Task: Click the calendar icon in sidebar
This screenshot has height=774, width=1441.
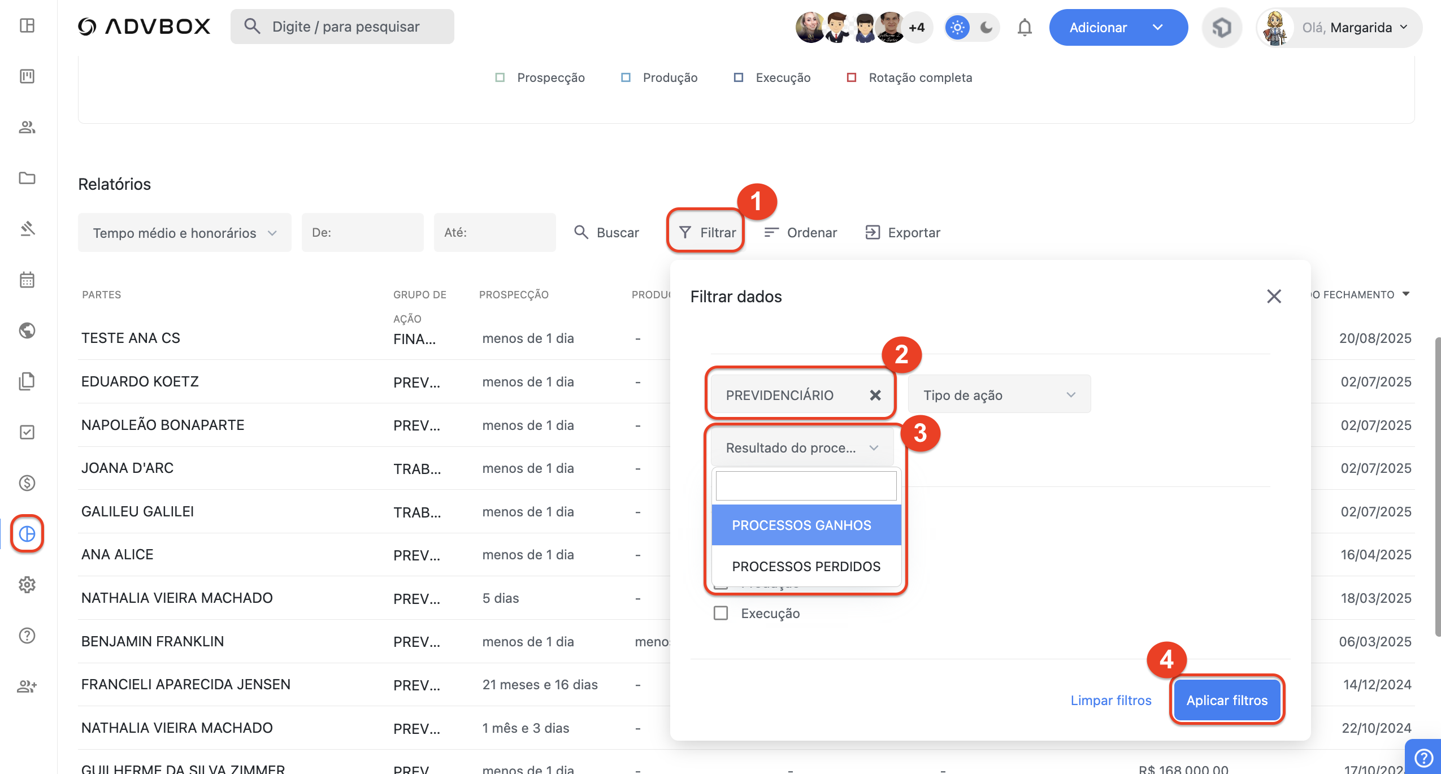Action: (27, 280)
